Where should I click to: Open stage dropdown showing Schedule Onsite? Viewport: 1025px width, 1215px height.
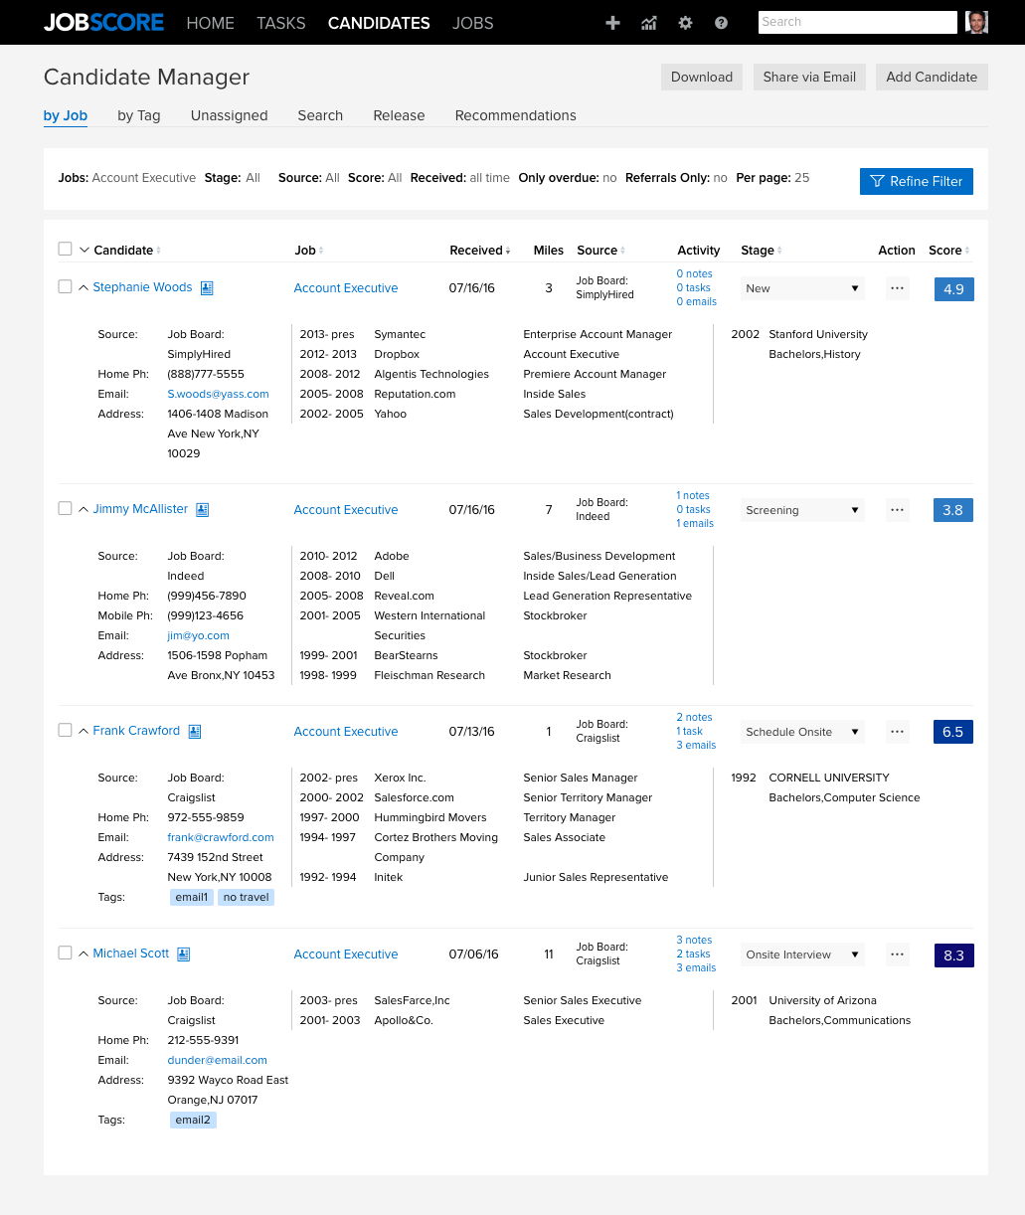[x=802, y=732]
